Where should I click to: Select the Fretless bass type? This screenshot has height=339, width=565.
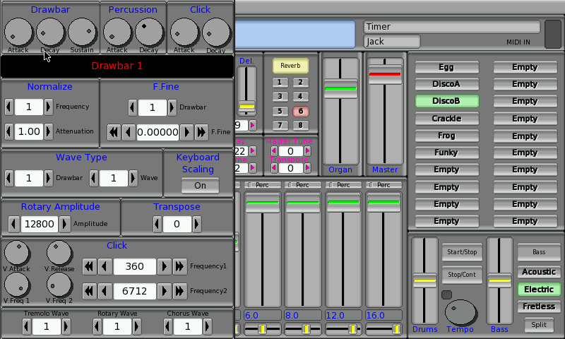point(539,307)
